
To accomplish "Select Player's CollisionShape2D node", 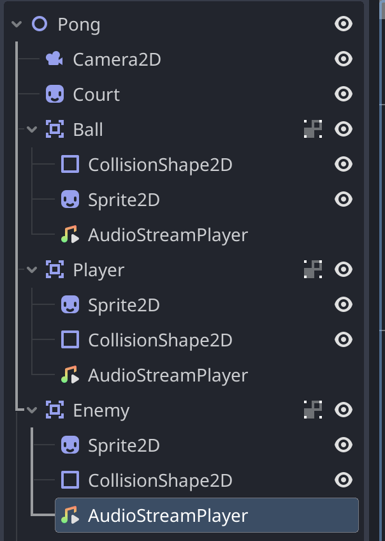I will [x=160, y=340].
